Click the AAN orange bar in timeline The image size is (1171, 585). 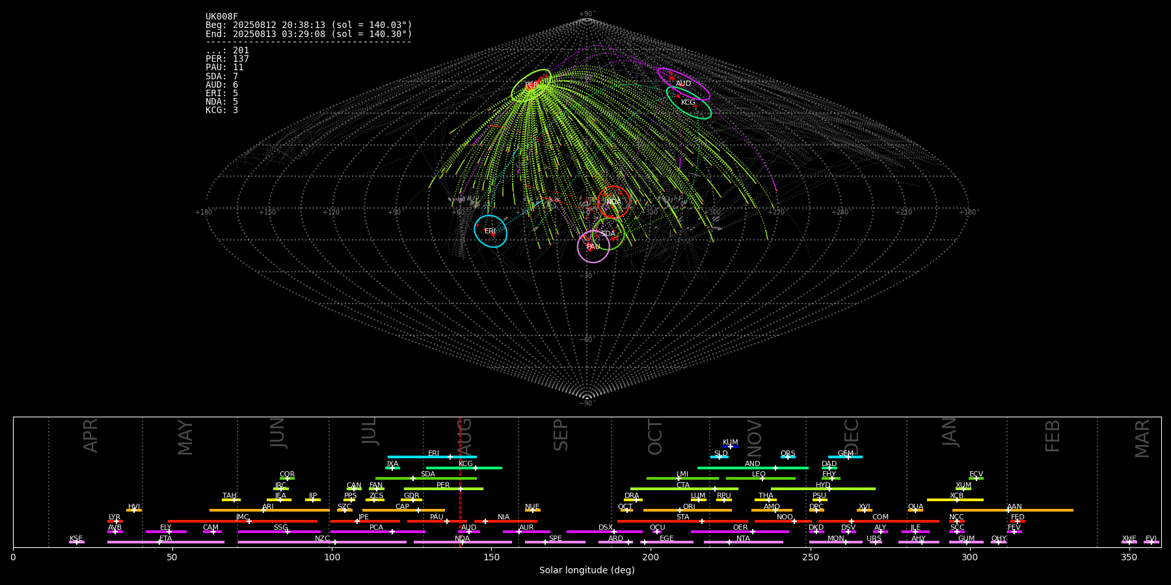click(1013, 510)
